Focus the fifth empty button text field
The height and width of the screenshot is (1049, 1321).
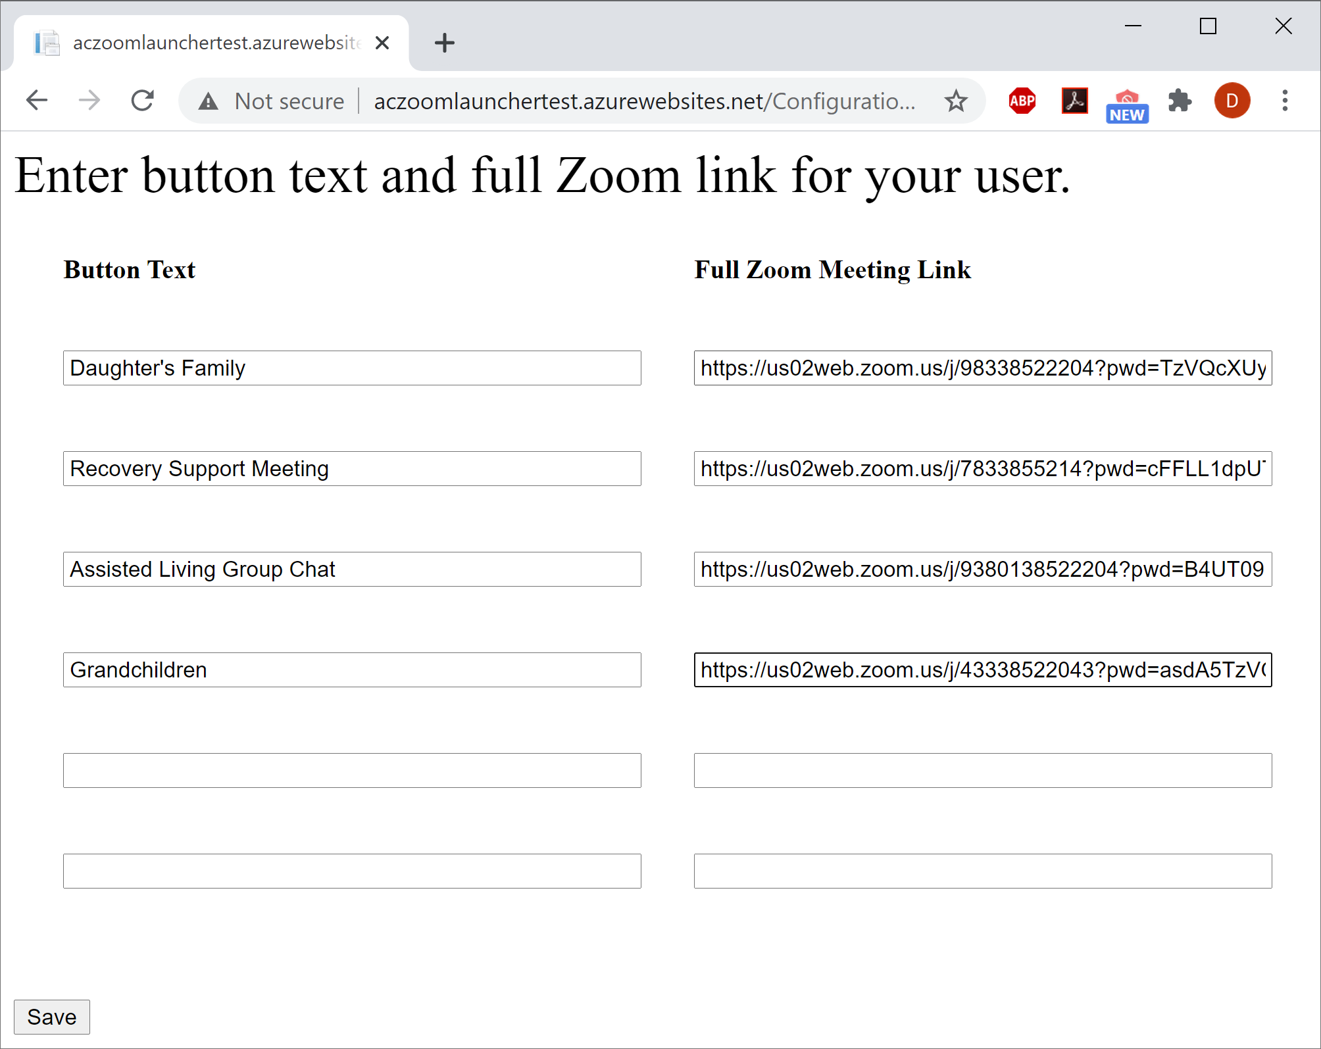click(352, 770)
